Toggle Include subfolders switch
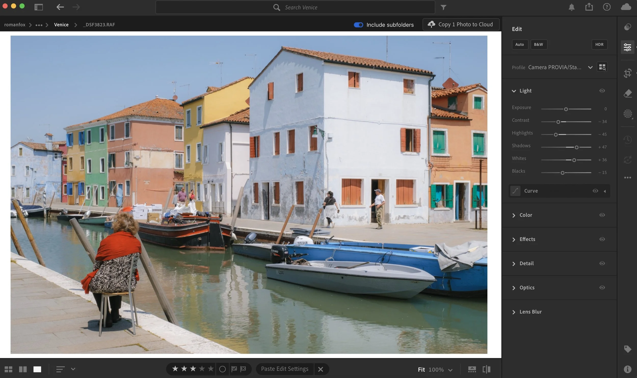Viewport: 637px width, 378px height. [358, 25]
